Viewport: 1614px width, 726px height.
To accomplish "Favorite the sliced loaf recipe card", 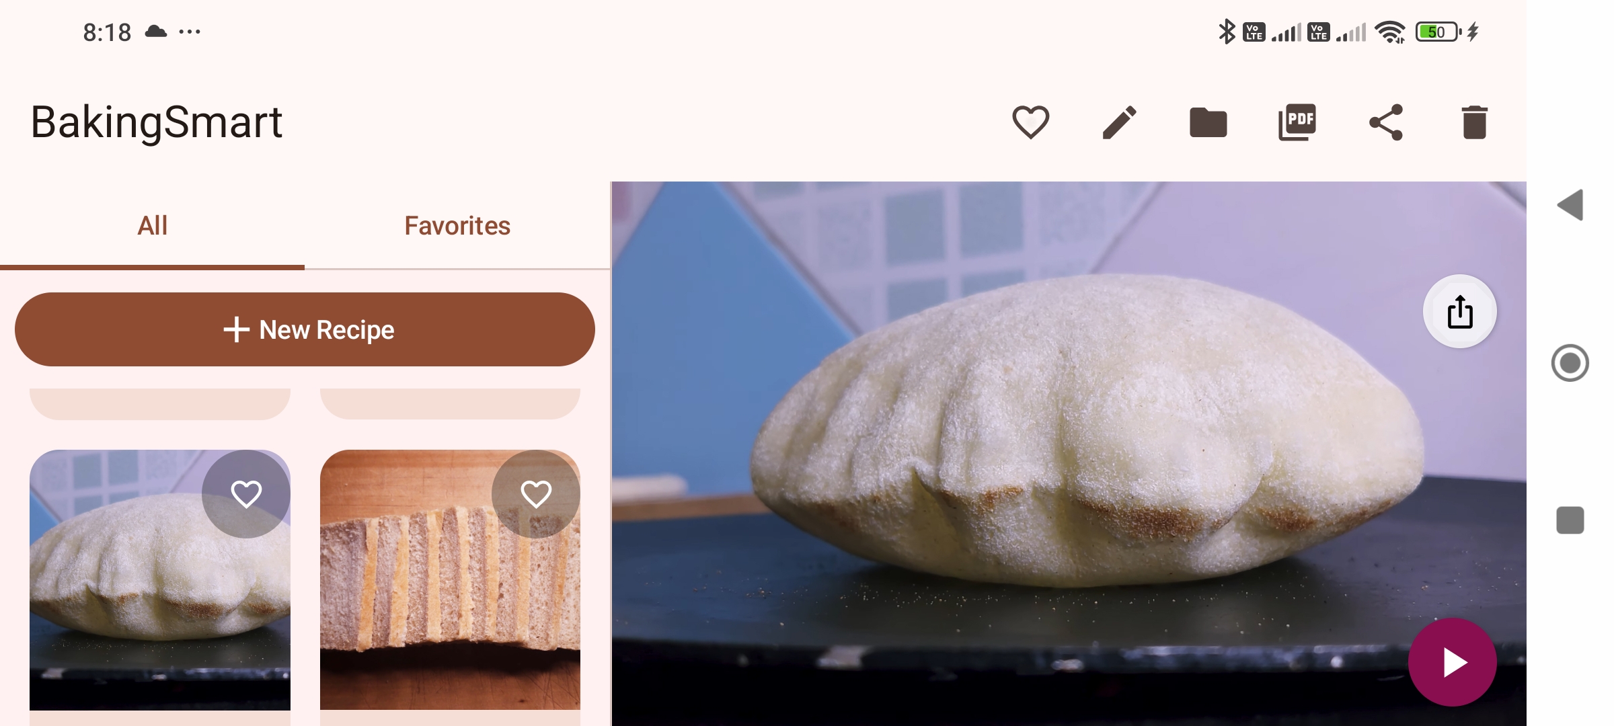I will pos(536,494).
